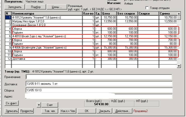The height and width of the screenshot is (117, 186).
Task: Close the form via "Закрыть"
Action: click(104, 111)
